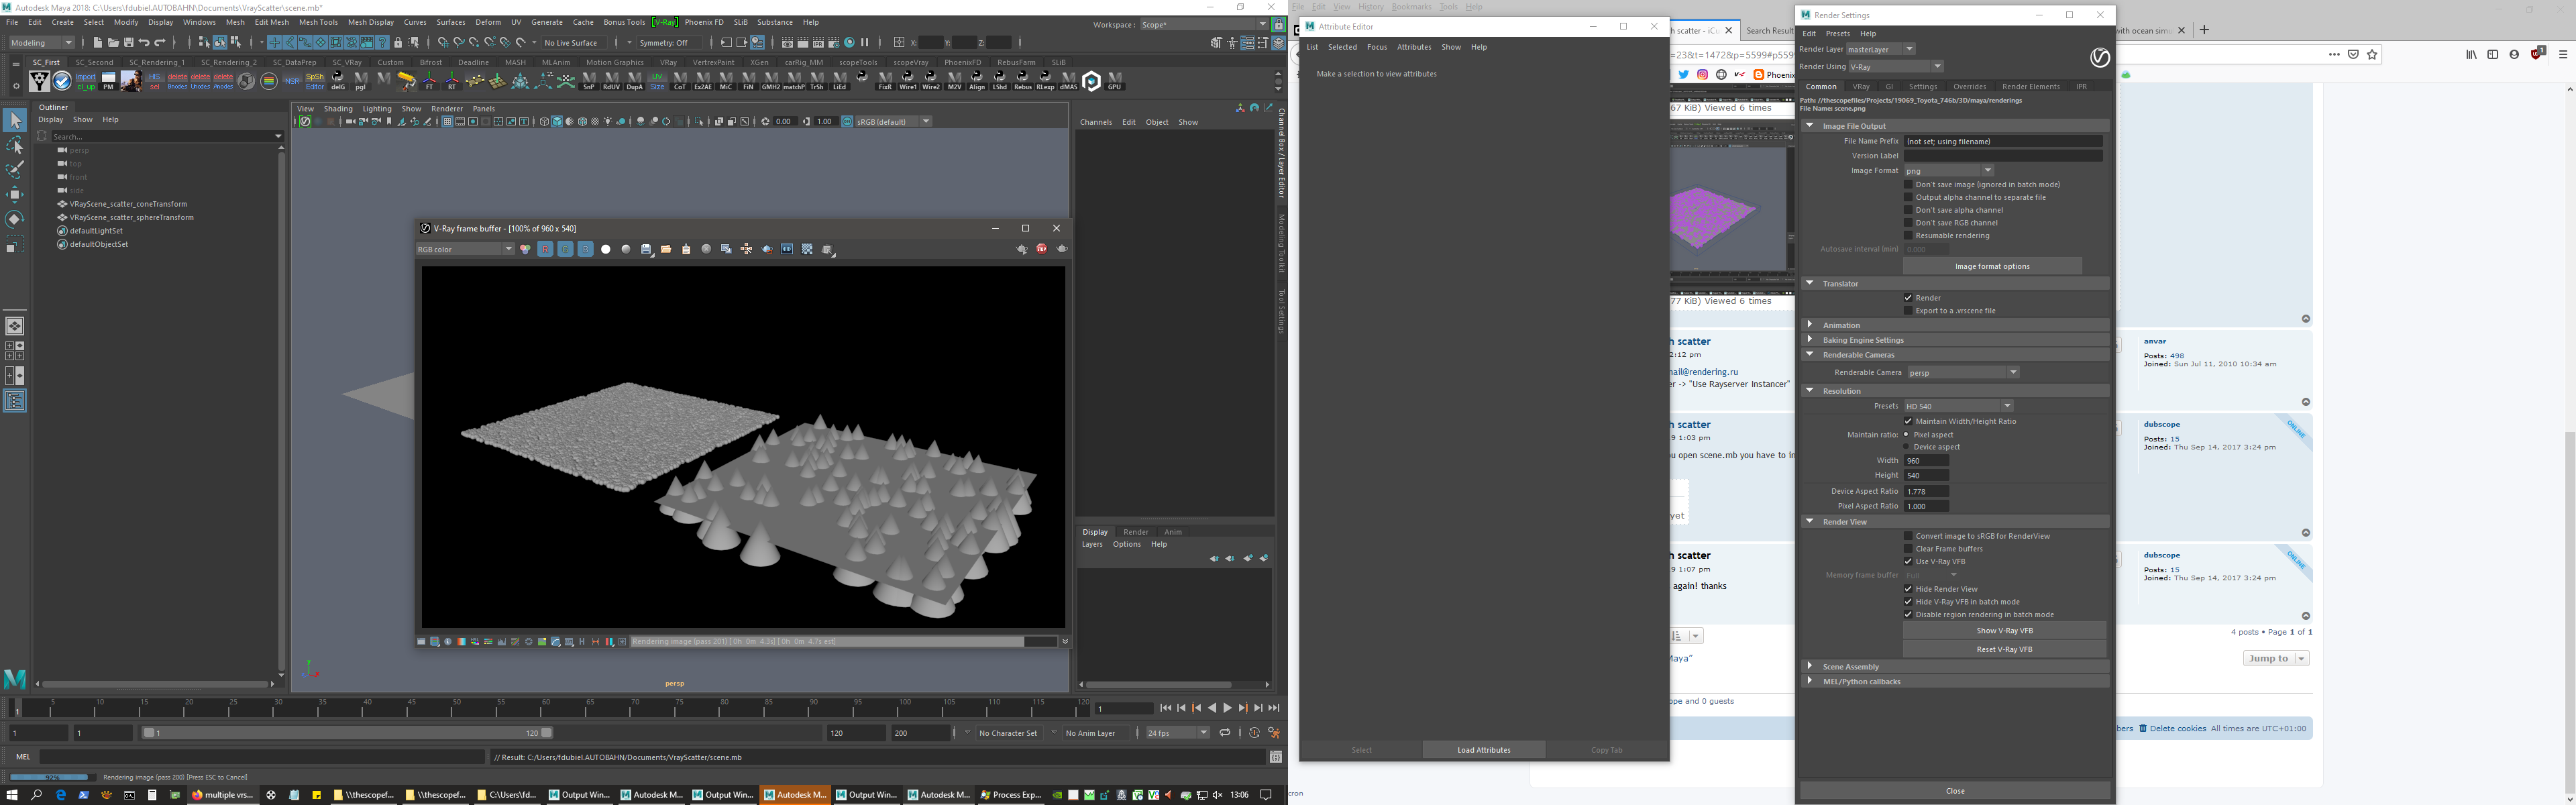Click the 'Show V-Ray VFB' button

[x=2004, y=630]
